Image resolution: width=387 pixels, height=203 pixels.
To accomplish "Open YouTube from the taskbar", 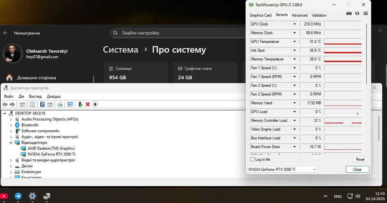I will [4, 196].
